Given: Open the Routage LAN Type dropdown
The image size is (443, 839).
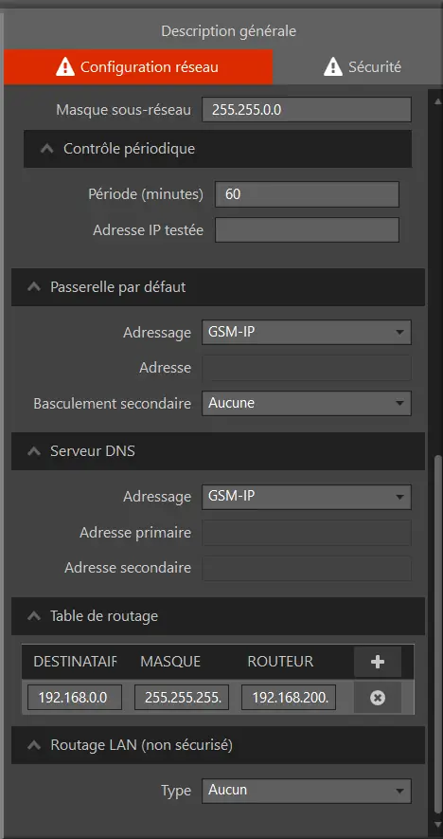Looking at the screenshot, I should coord(306,791).
